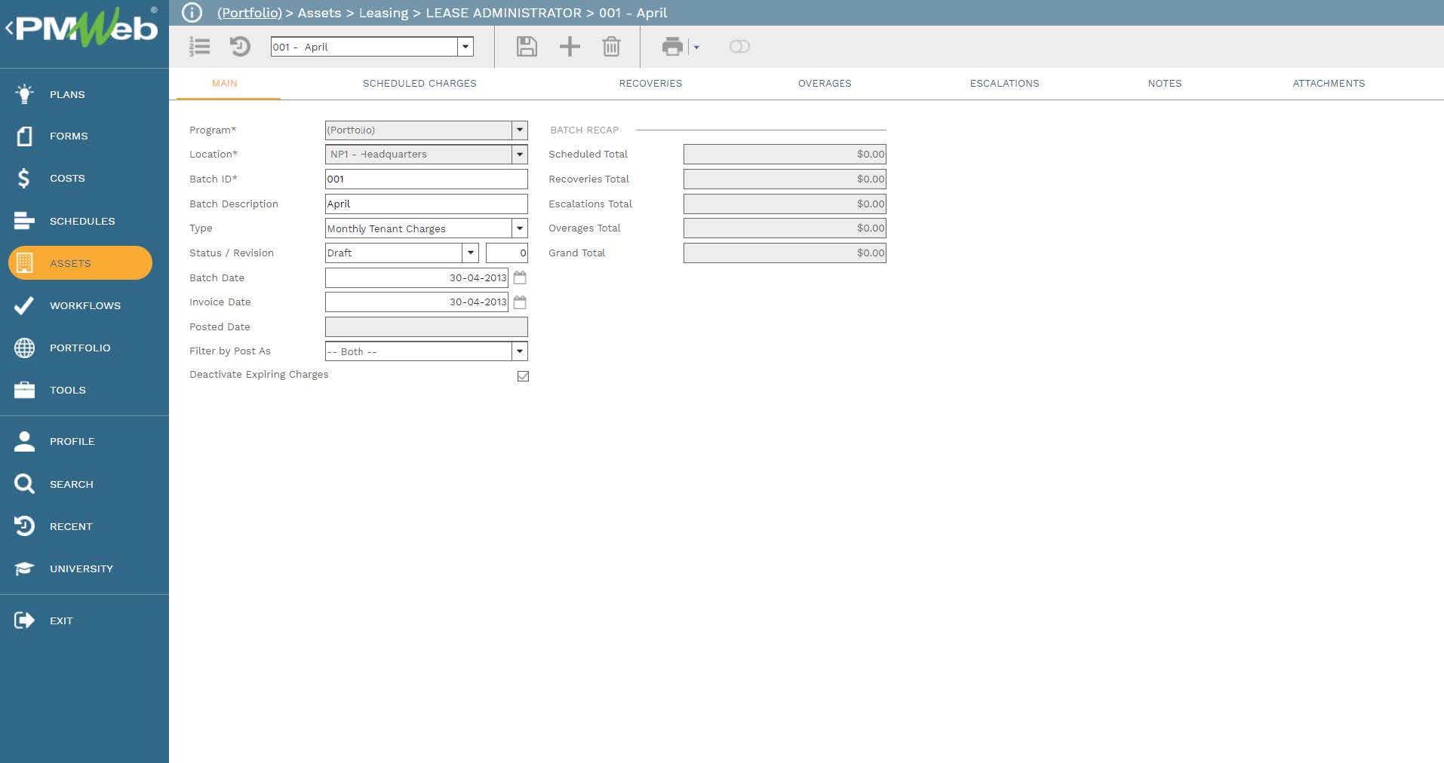
Task: Switch to Overages tab
Action: pyautogui.click(x=825, y=83)
